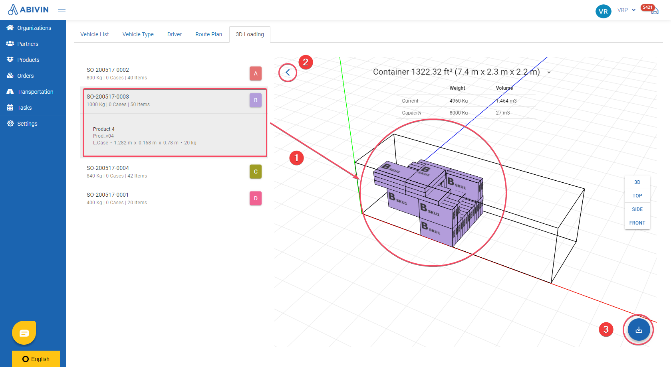The height and width of the screenshot is (367, 671).
Task: Open the yellow chat widget
Action: tap(24, 333)
